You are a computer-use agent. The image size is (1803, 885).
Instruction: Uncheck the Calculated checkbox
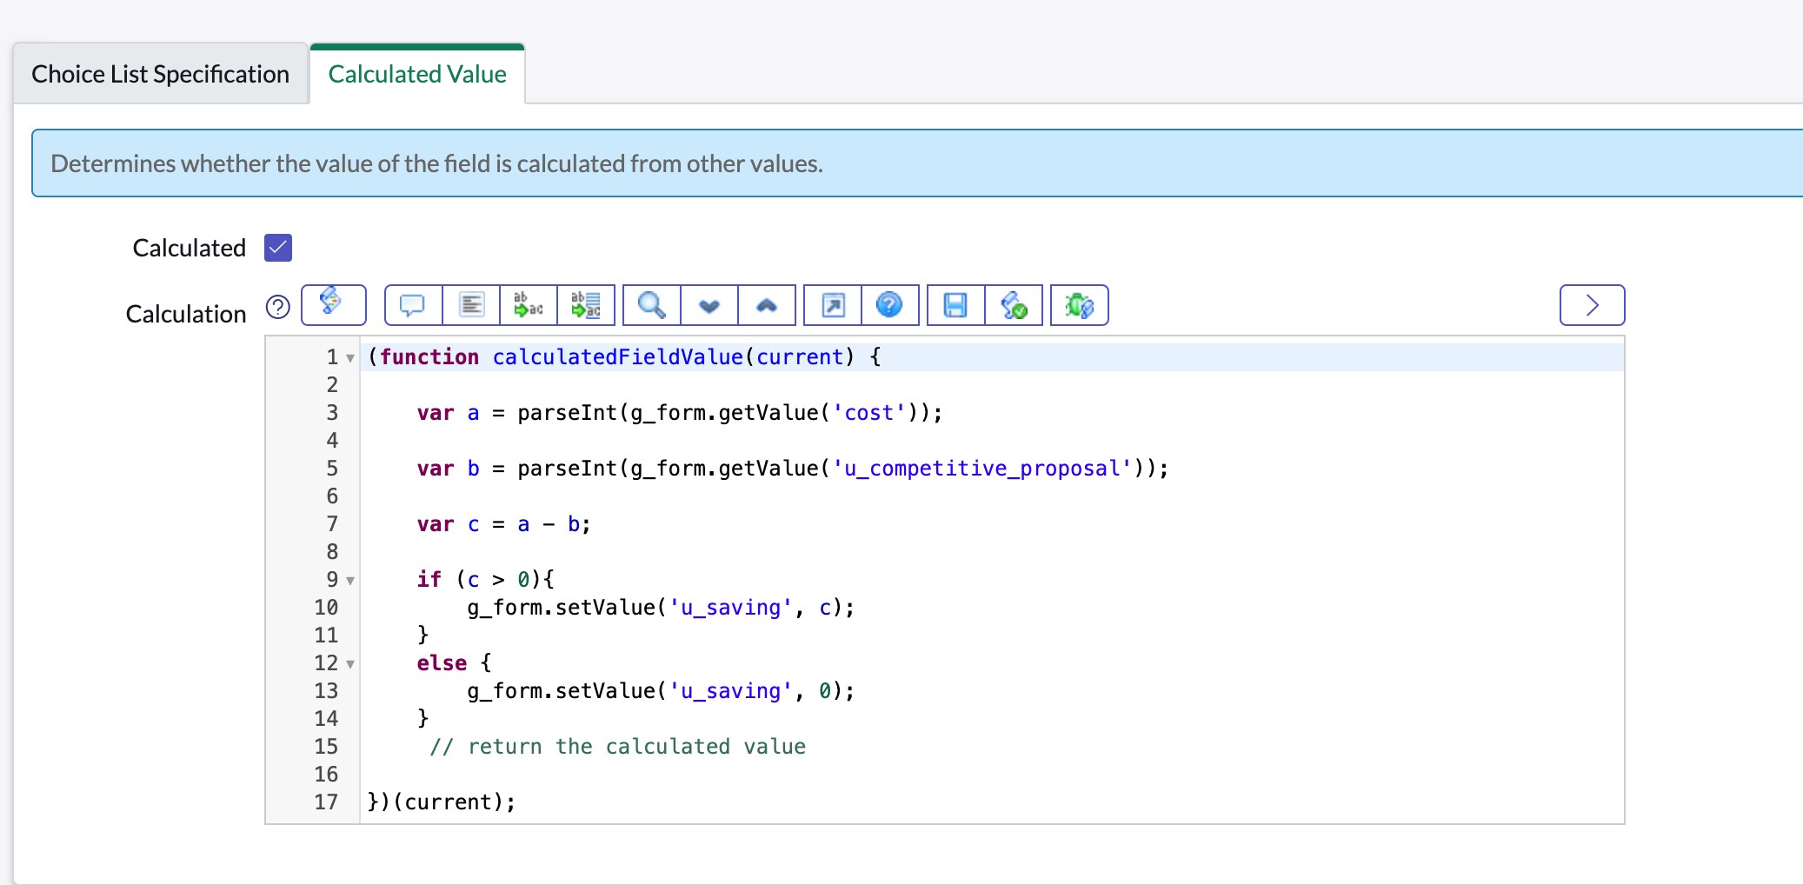(x=278, y=248)
